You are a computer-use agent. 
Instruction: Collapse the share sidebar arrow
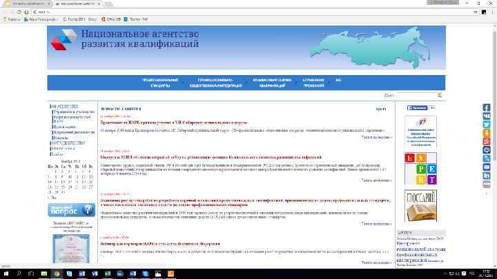click(486, 194)
